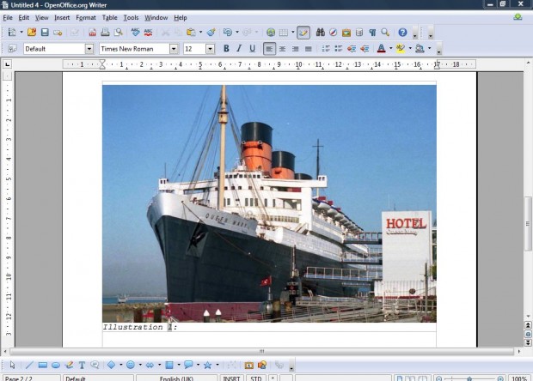Open the Insert menu

click(62, 17)
